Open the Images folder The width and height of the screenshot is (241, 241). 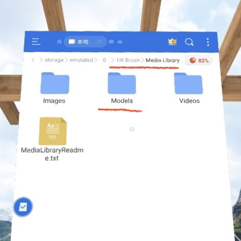pyautogui.click(x=55, y=88)
